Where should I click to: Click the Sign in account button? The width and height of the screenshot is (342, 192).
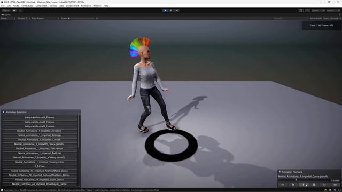click(x=6, y=10)
